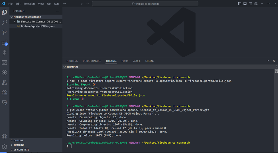Viewport: 278px width, 153px height.
Task: Open the Thunder Client lightning icon
Action: pos(5,72)
